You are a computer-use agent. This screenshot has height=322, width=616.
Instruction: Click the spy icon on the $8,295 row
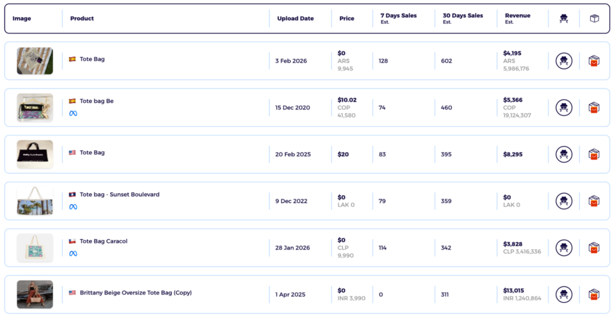tap(564, 154)
